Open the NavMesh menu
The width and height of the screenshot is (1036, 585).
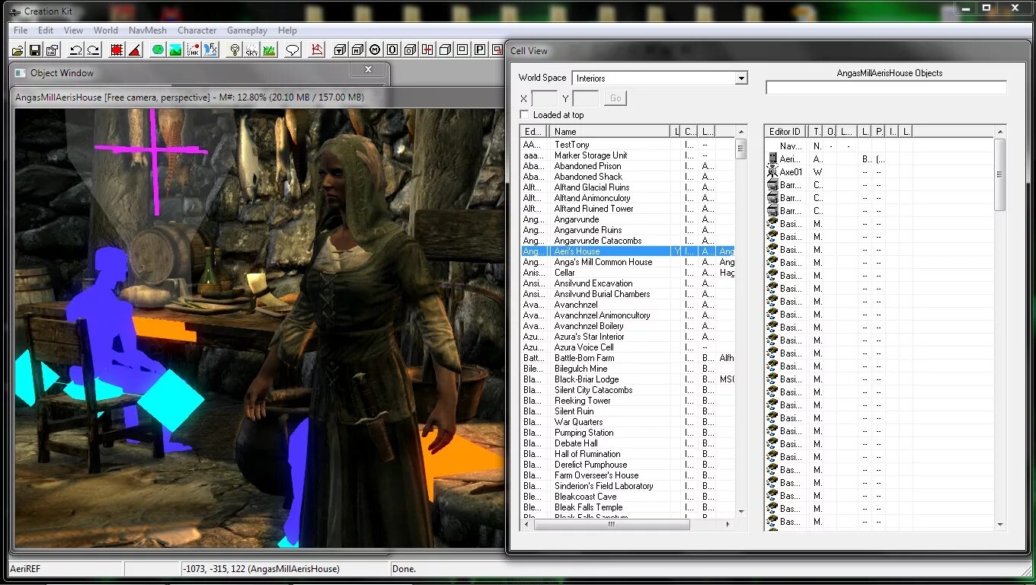pos(148,30)
